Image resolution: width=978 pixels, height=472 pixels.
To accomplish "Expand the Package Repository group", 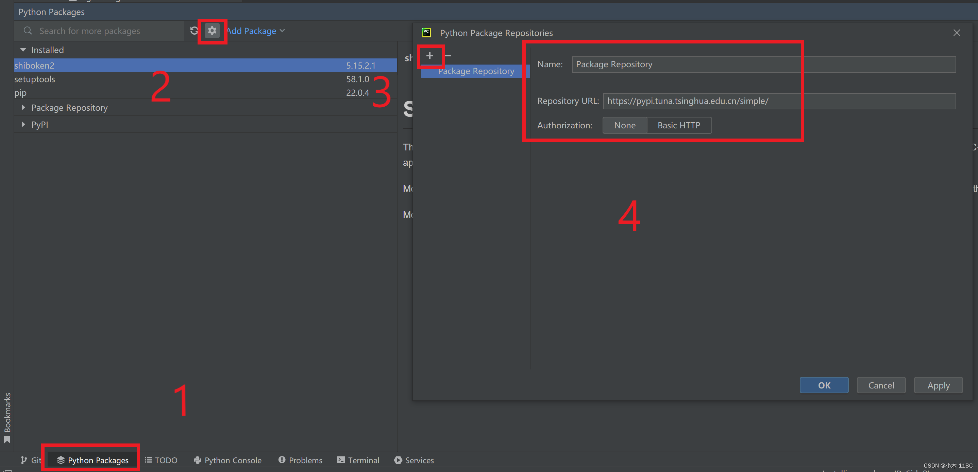I will pyautogui.click(x=23, y=108).
